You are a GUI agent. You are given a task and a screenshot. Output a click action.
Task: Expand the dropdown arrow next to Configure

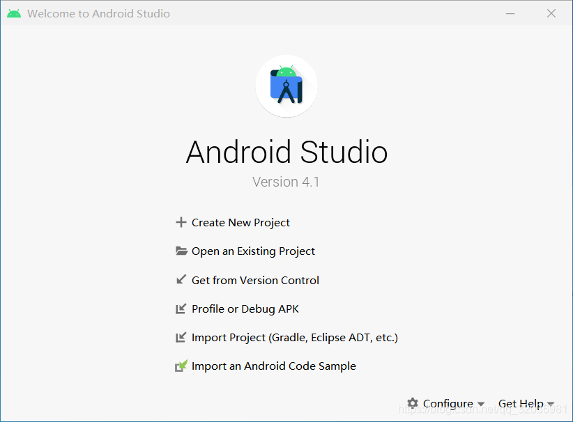[x=481, y=404]
